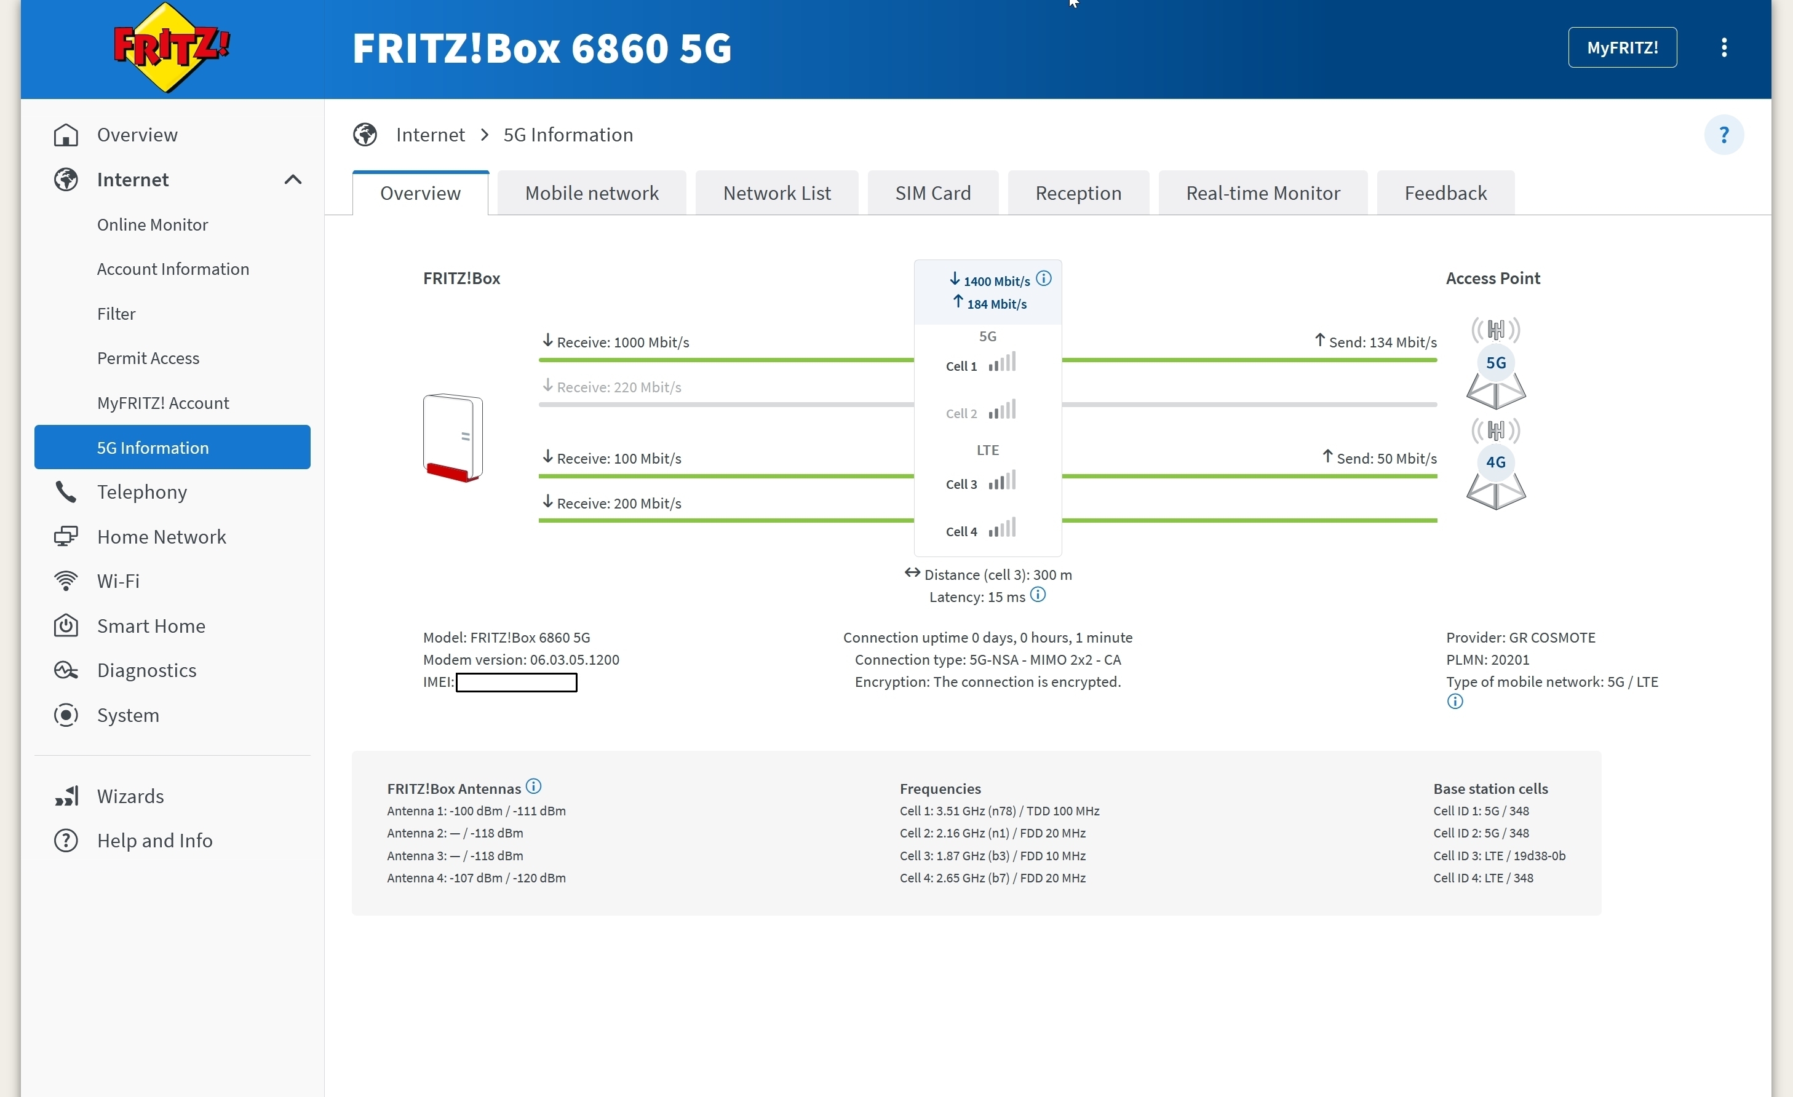This screenshot has height=1097, width=1793.
Task: Click info icon below Type of mobile network
Action: pyautogui.click(x=1455, y=701)
